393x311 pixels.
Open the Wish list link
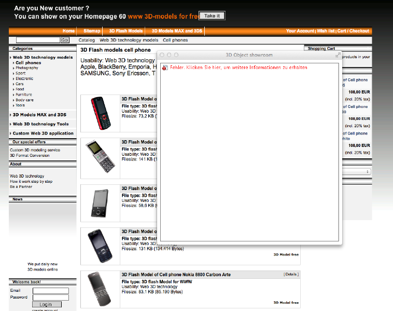[326, 31]
